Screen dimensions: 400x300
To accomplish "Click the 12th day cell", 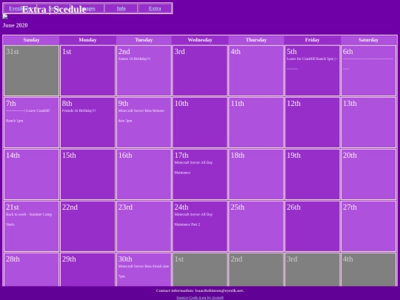I will pyautogui.click(x=313, y=122).
